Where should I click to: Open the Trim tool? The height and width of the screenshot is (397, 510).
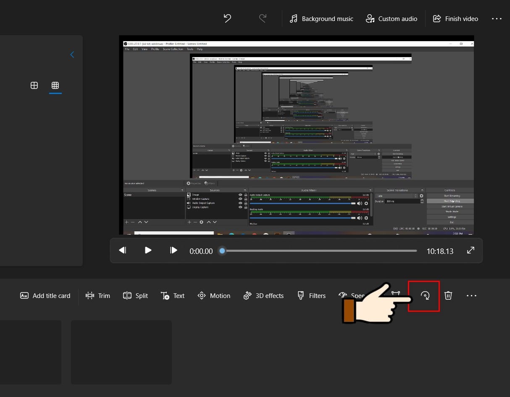97,296
